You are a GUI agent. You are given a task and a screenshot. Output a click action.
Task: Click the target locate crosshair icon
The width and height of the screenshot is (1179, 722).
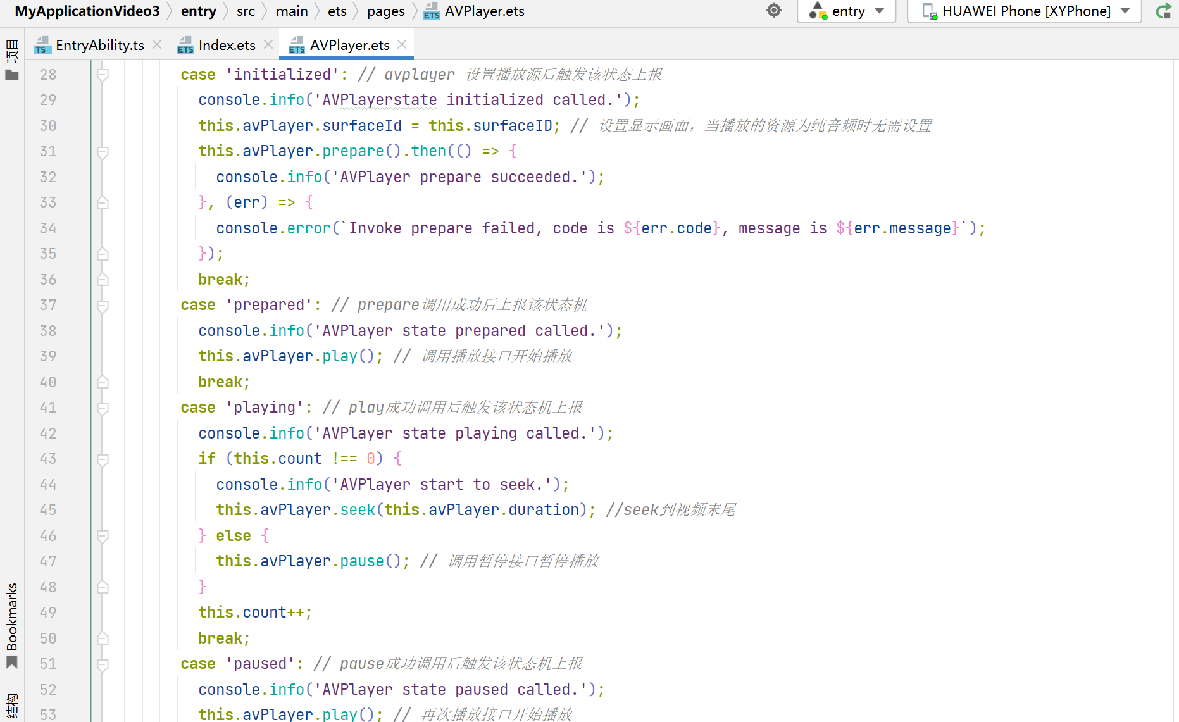774,10
